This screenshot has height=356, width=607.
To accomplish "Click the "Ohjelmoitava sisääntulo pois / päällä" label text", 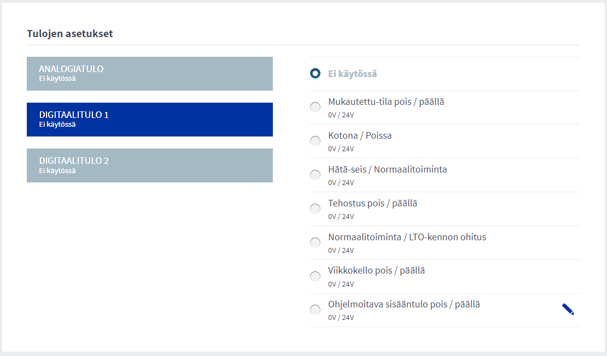I will click(404, 305).
